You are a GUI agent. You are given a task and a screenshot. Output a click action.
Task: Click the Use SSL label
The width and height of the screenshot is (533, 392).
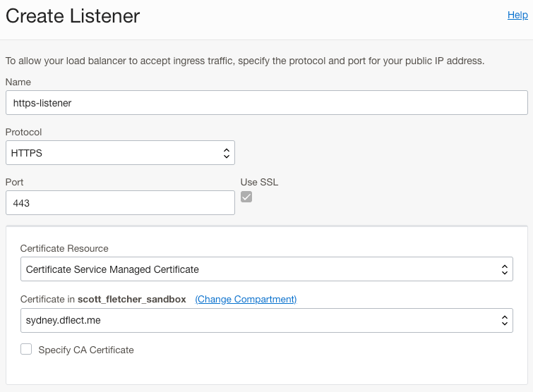click(259, 182)
